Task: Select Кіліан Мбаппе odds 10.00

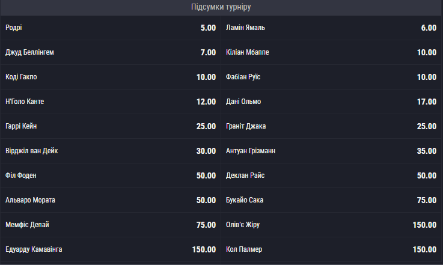Action: 331,52
